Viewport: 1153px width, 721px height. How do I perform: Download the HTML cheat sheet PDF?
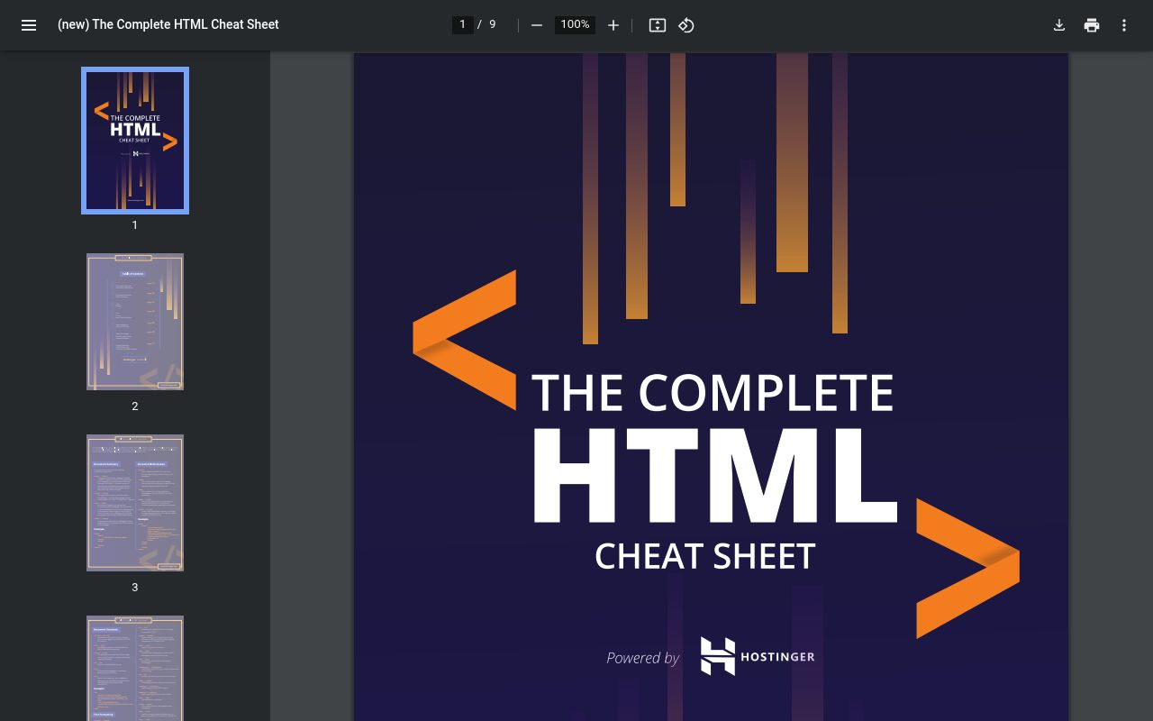[1059, 25]
